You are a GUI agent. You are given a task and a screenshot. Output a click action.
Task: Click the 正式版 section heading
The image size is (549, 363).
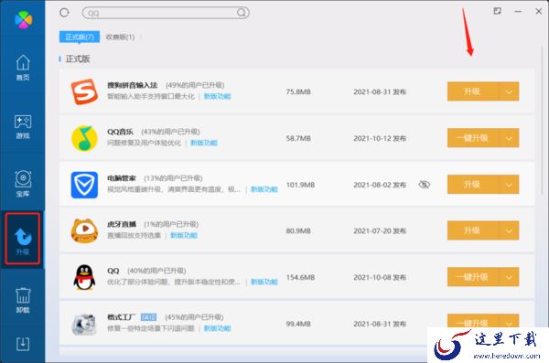pyautogui.click(x=78, y=59)
